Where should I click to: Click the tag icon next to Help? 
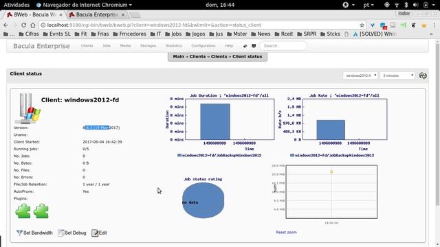(x=245, y=46)
